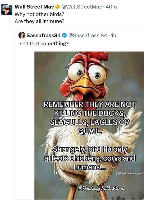144x200 pixels.
Task: Click the 'Strangely, bird flu only' caption
Action: coord(90,149)
